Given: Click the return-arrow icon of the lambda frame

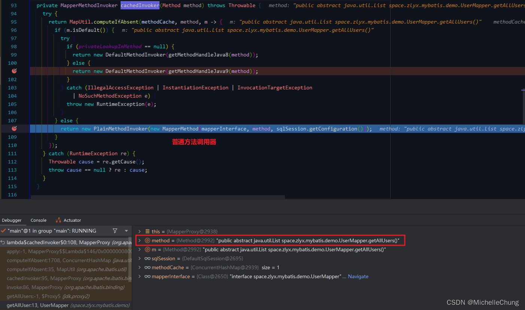Looking at the screenshot, I should (x=3, y=242).
